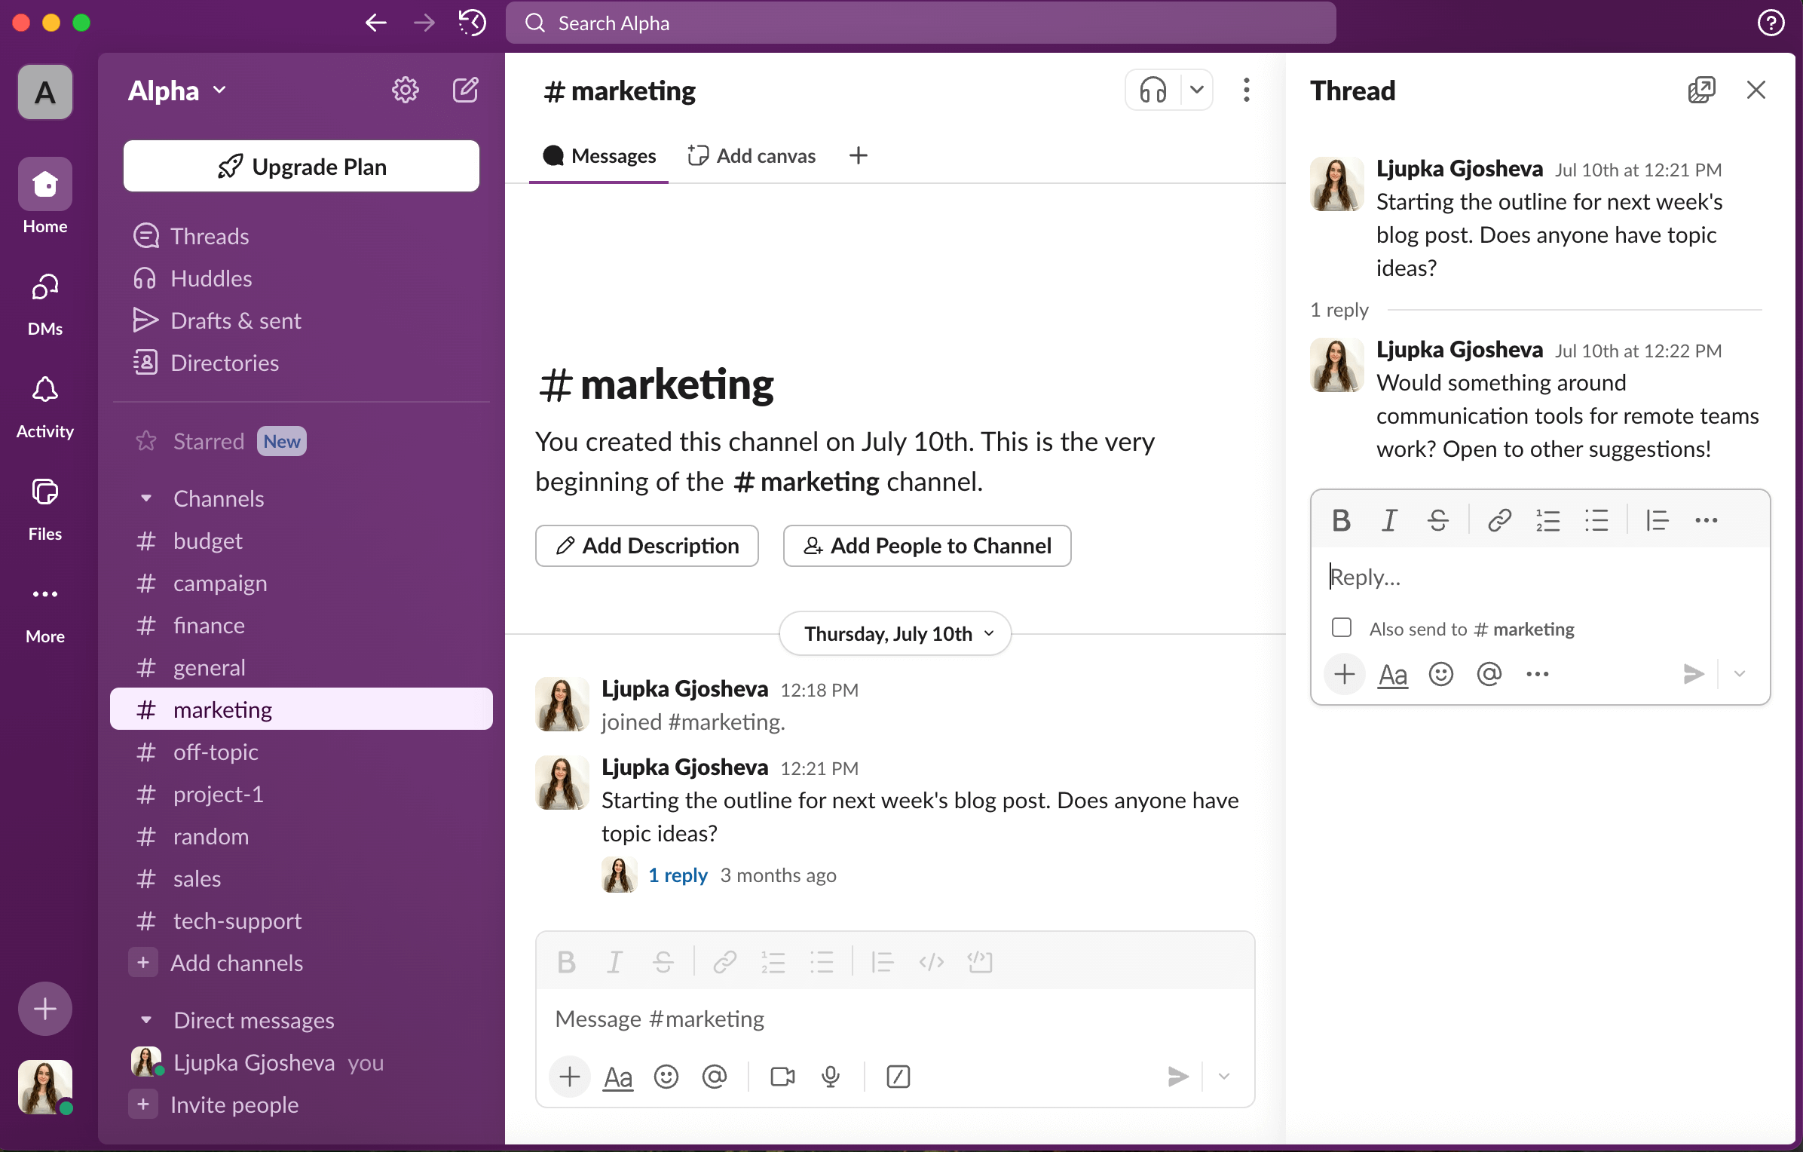
Task: Open workspace settings gear icon
Action: tap(405, 90)
